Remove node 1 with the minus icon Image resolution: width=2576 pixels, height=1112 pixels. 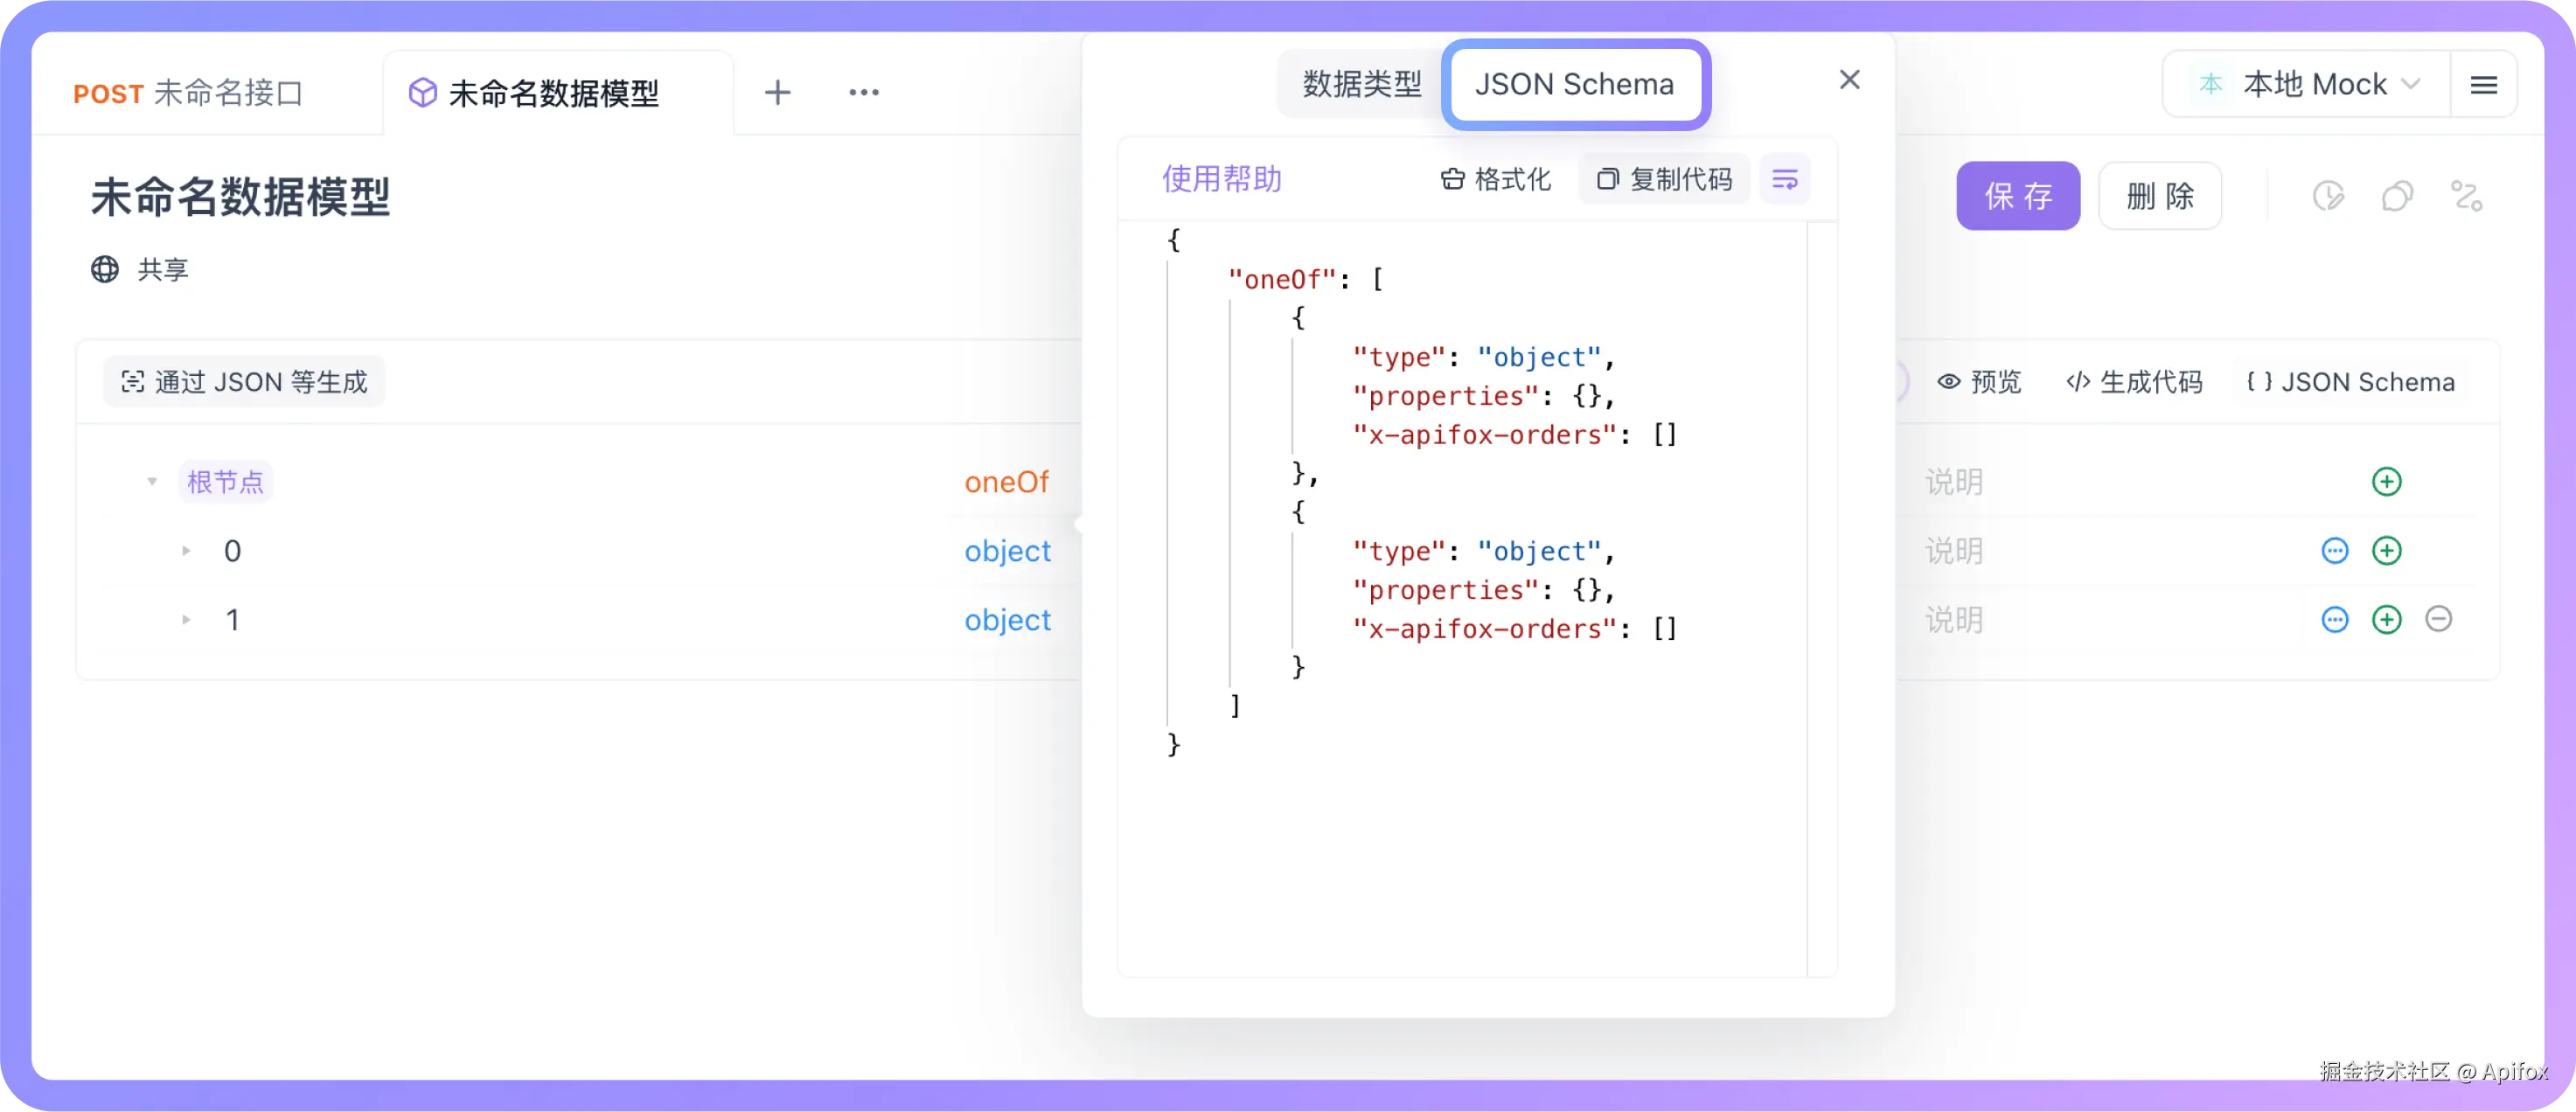pos(2439,619)
